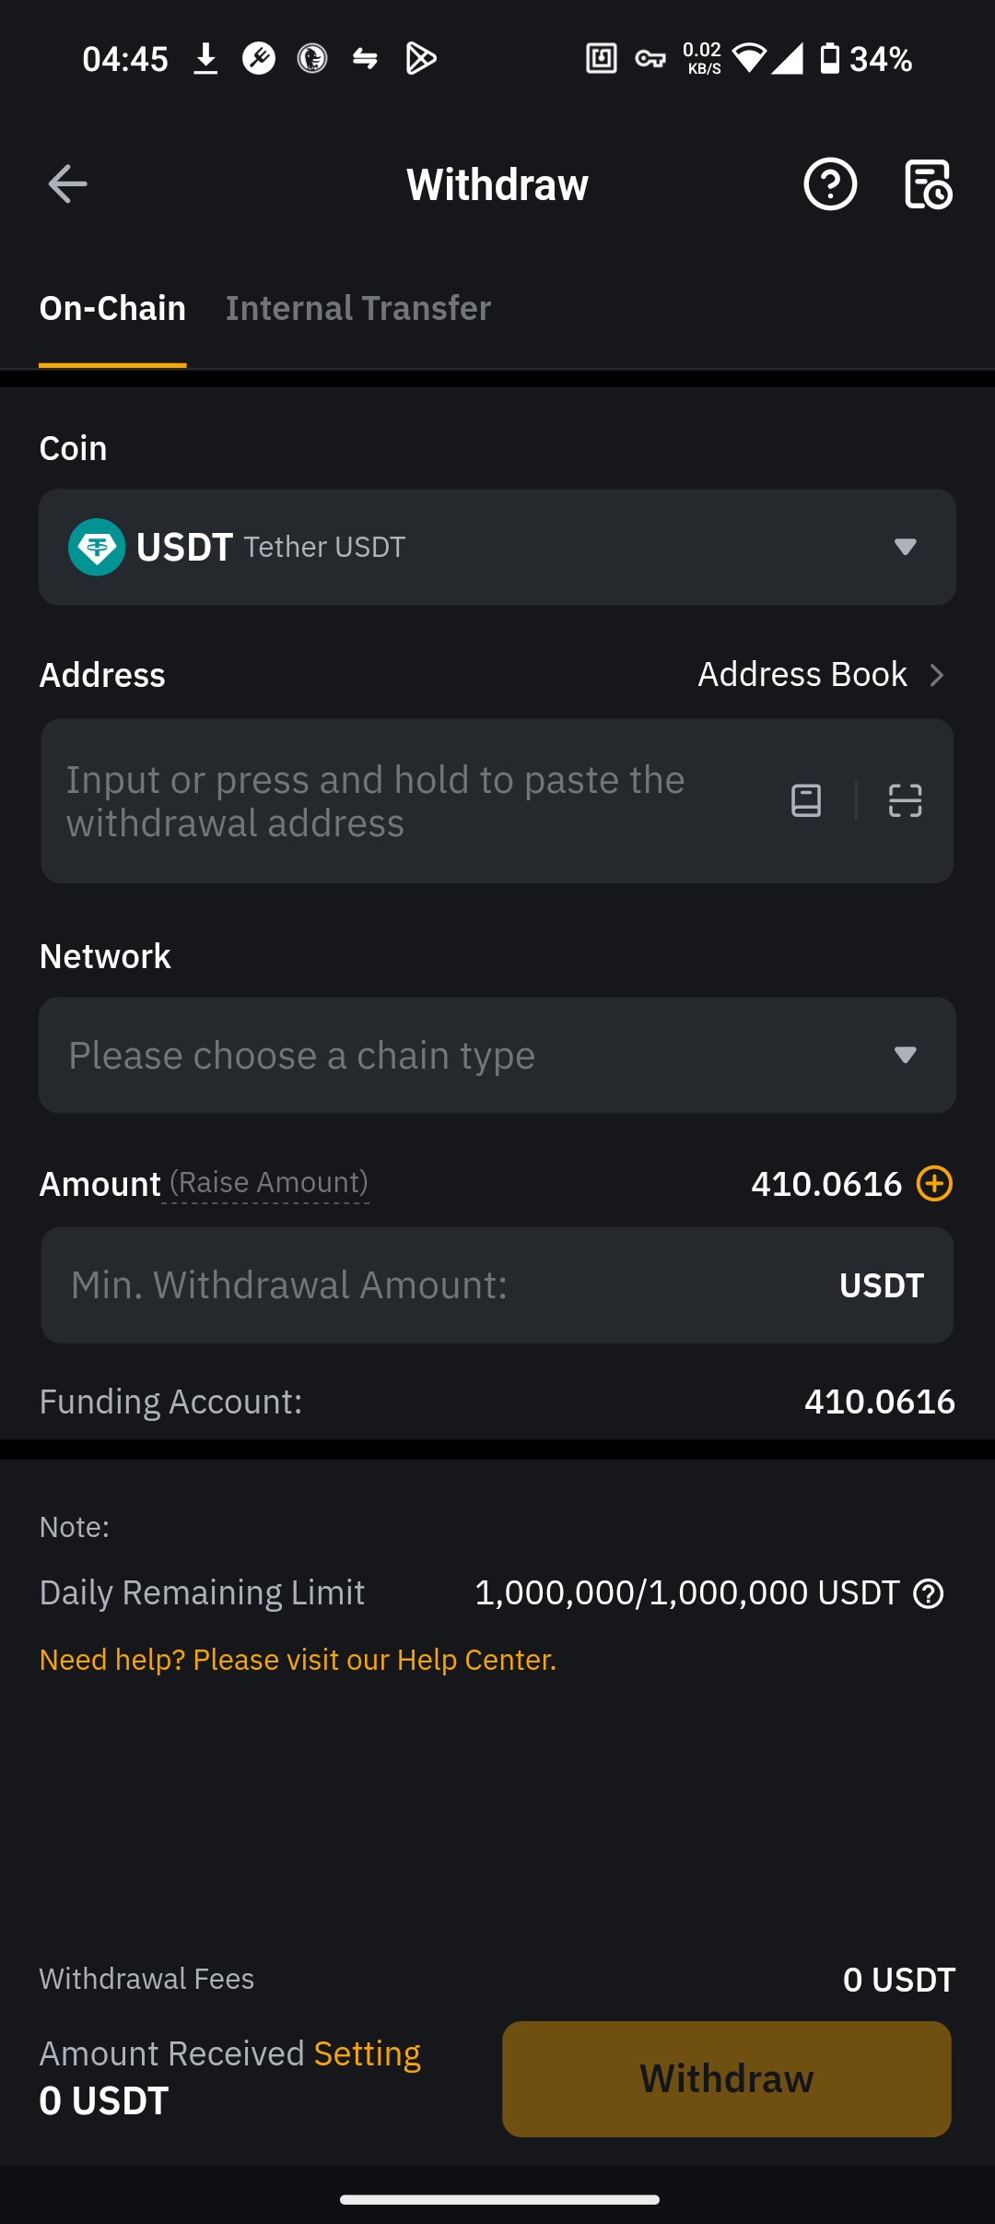
Task: Tap the back arrow icon
Action: point(67,184)
